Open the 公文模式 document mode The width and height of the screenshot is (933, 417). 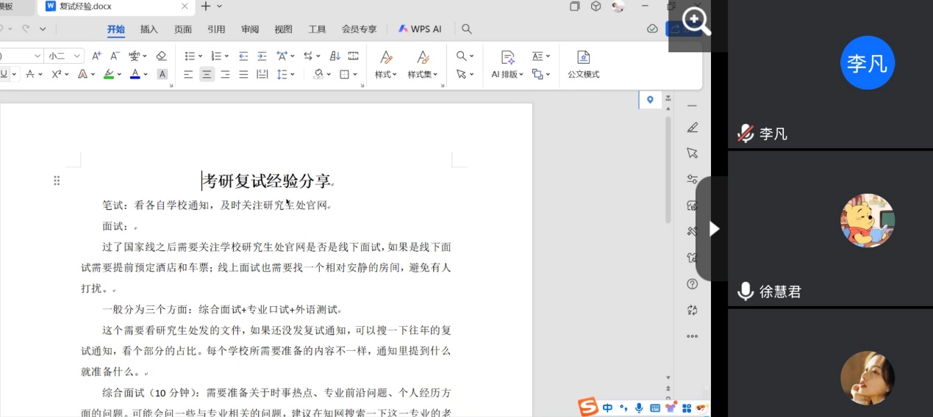[x=583, y=65]
